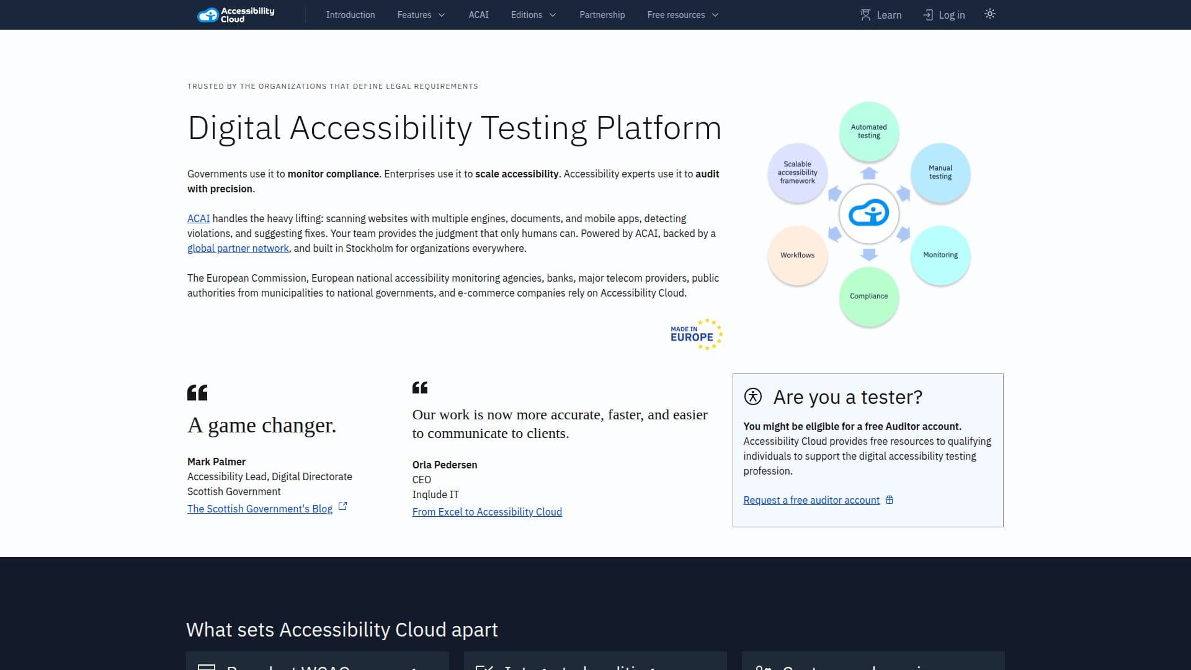This screenshot has height=670, width=1191.
Task: Open the Partnership menu item
Action: point(602,15)
